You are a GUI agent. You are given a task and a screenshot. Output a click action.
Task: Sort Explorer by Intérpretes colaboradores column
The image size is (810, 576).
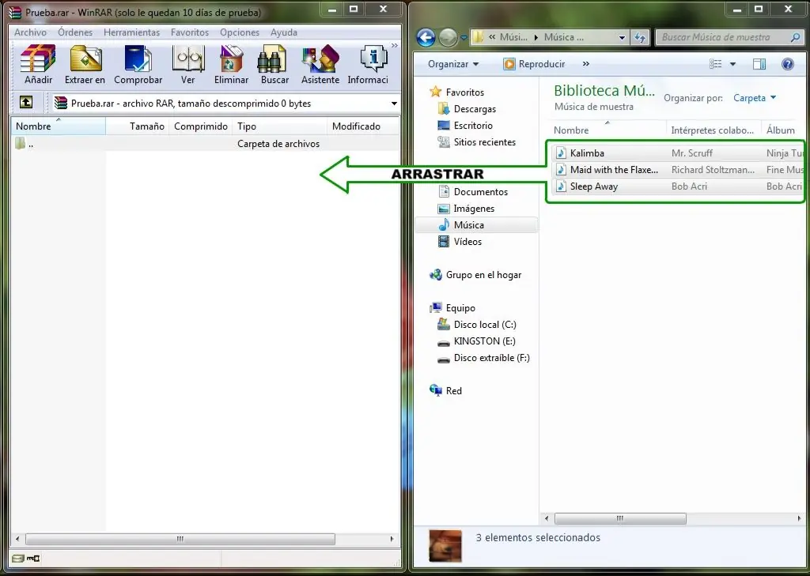[713, 130]
